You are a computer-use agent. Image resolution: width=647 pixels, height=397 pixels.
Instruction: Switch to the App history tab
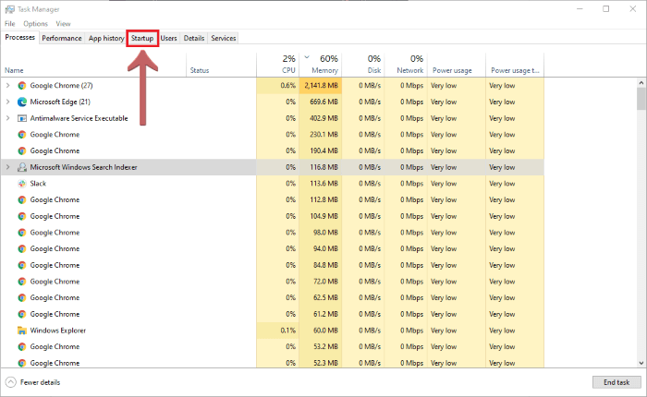[x=106, y=38]
